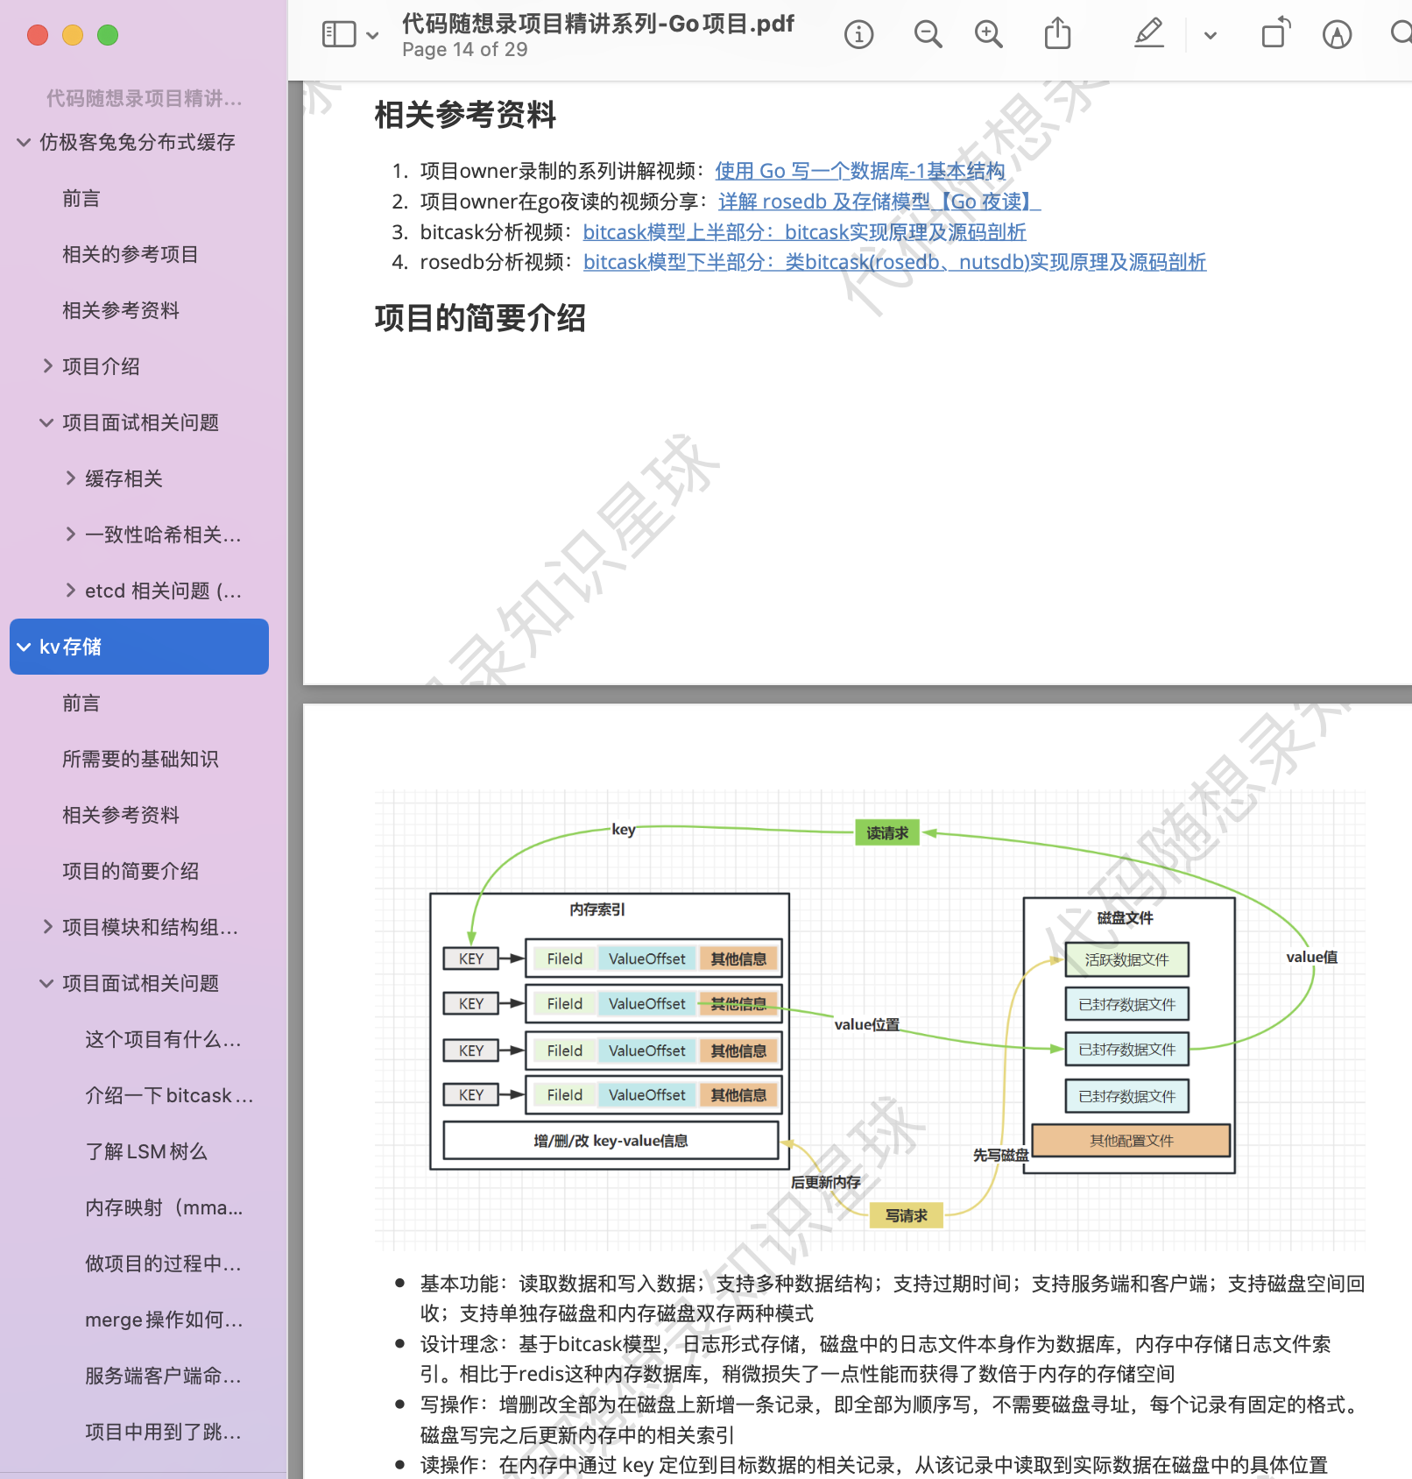Expand the 一致性哈希相关 outline chevron
Viewport: 1412px width, 1479px height.
click(70, 534)
